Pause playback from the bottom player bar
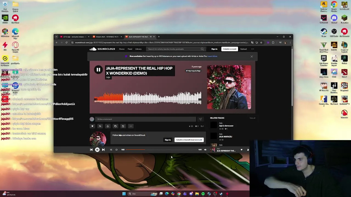The height and width of the screenshot is (197, 351). point(97,150)
